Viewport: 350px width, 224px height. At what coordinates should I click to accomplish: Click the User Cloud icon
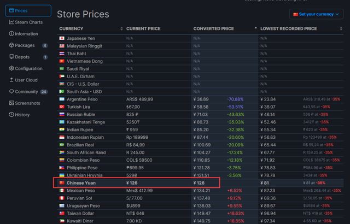tap(11, 80)
